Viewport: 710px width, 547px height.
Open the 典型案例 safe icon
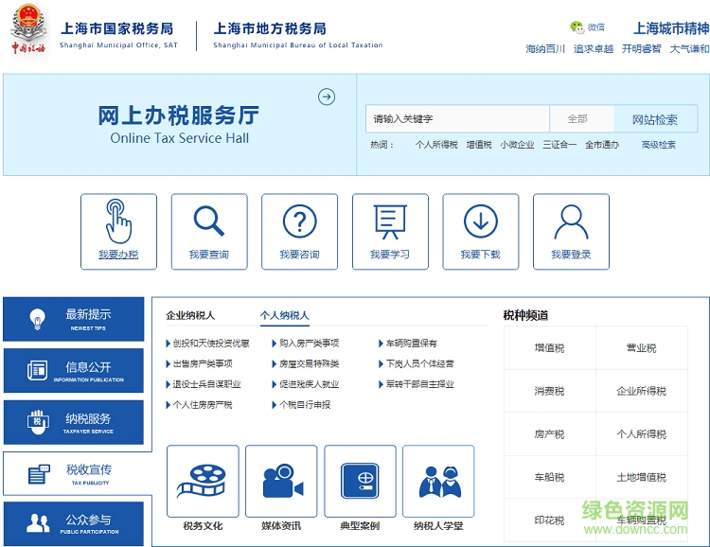tap(360, 481)
